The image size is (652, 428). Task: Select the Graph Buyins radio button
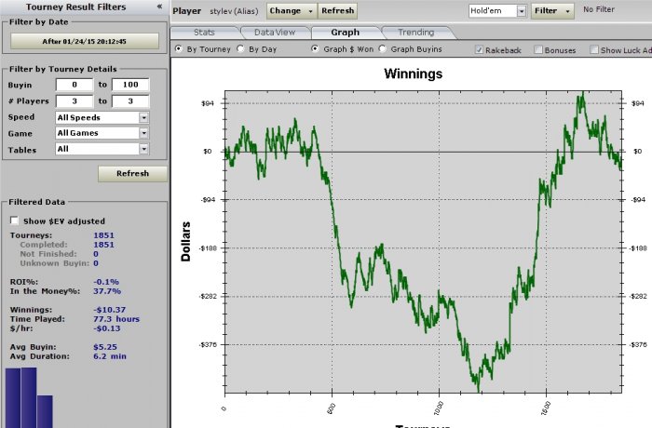pyautogui.click(x=382, y=49)
